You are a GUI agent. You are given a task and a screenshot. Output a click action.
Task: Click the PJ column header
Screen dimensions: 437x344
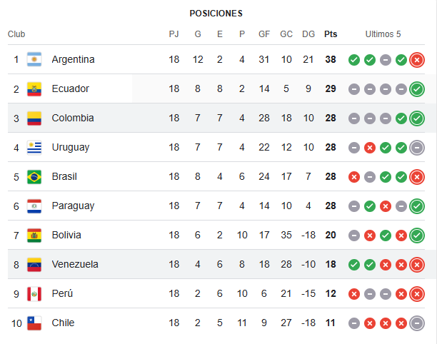174,34
